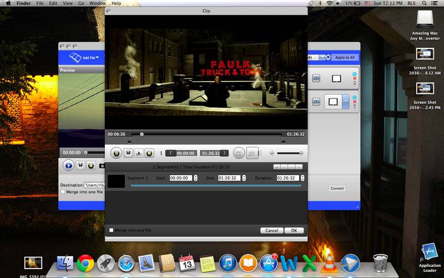
Task: Click the Segment 1 thumbnail
Action: coord(116,181)
